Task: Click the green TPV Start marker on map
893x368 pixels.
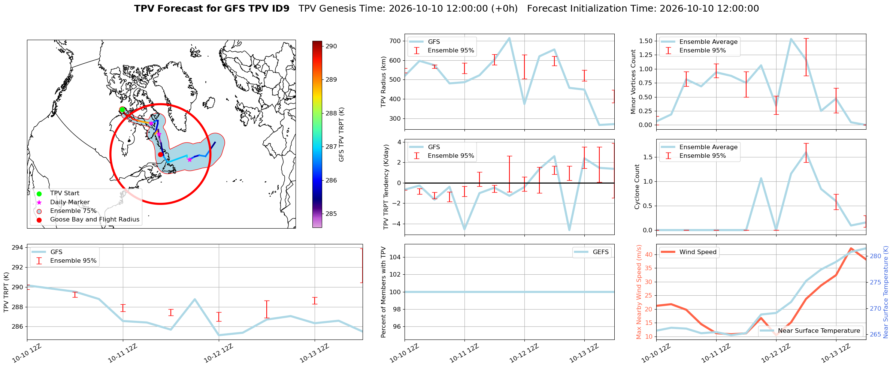Action: point(122,110)
